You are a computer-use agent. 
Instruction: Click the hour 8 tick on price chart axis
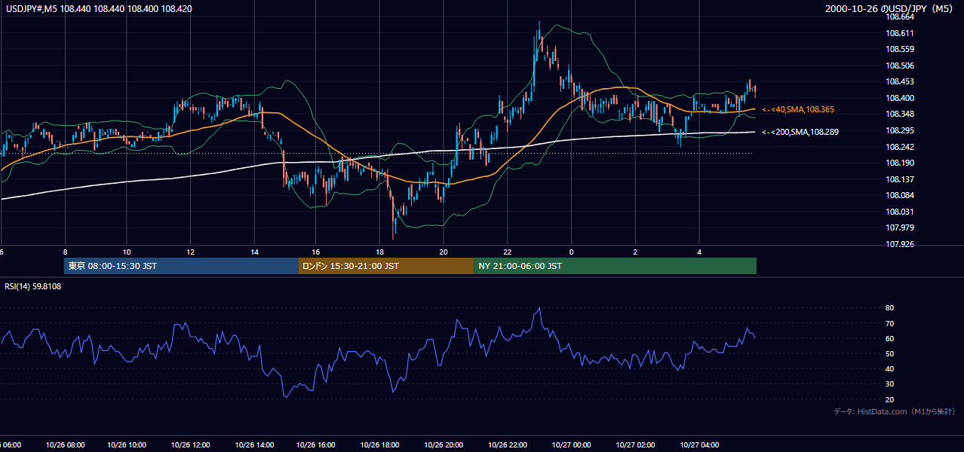[65, 252]
